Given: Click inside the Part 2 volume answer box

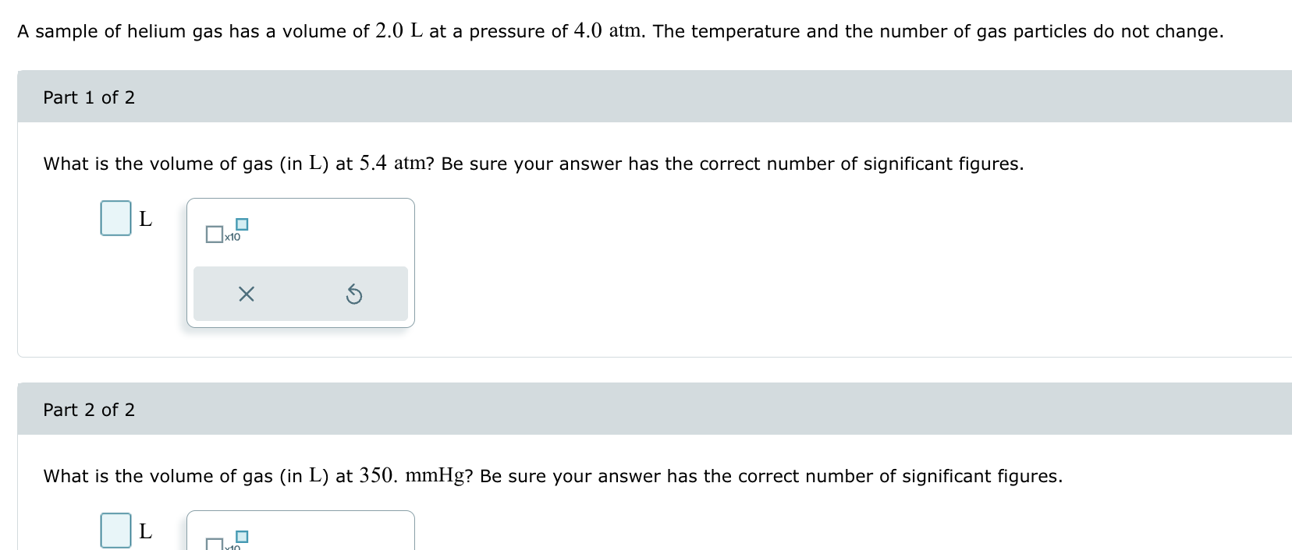Looking at the screenshot, I should coord(114,532).
